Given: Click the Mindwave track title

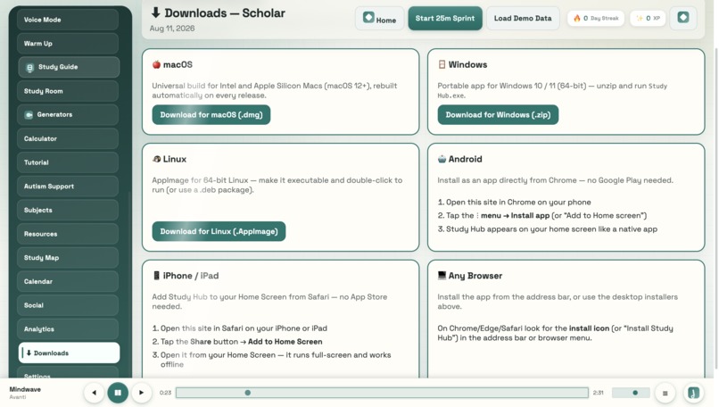Looking at the screenshot, I should pyautogui.click(x=25, y=389).
